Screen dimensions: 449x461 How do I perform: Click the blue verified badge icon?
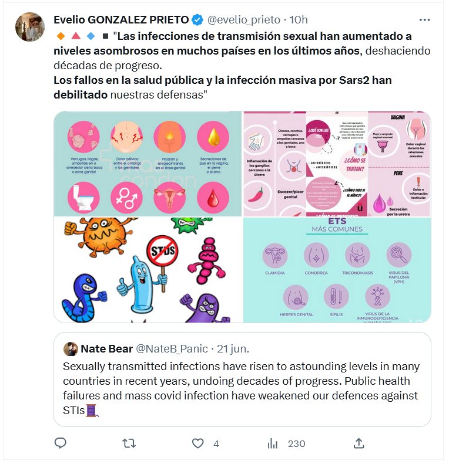pyautogui.click(x=198, y=20)
